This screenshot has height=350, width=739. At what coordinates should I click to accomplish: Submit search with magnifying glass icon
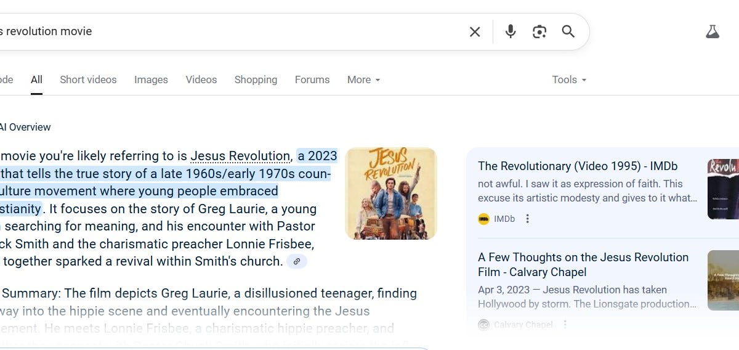tap(568, 31)
